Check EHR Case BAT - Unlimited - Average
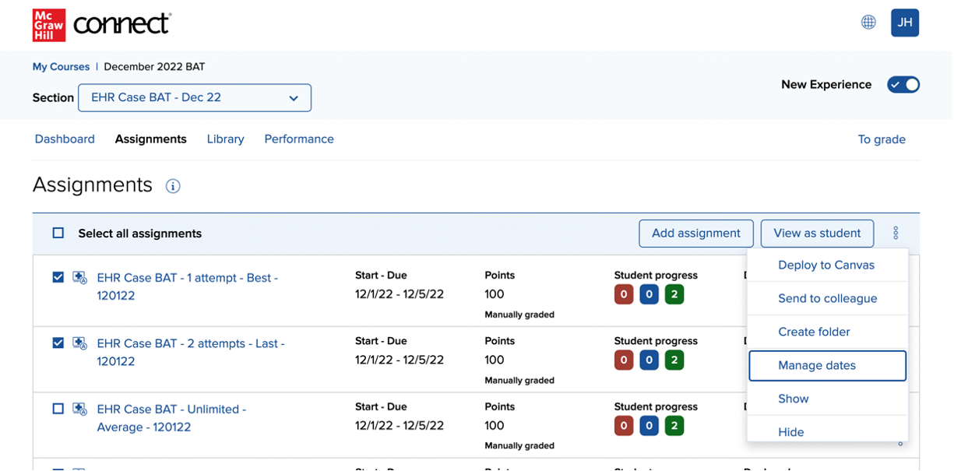This screenshot has height=471, width=954. tap(58, 408)
